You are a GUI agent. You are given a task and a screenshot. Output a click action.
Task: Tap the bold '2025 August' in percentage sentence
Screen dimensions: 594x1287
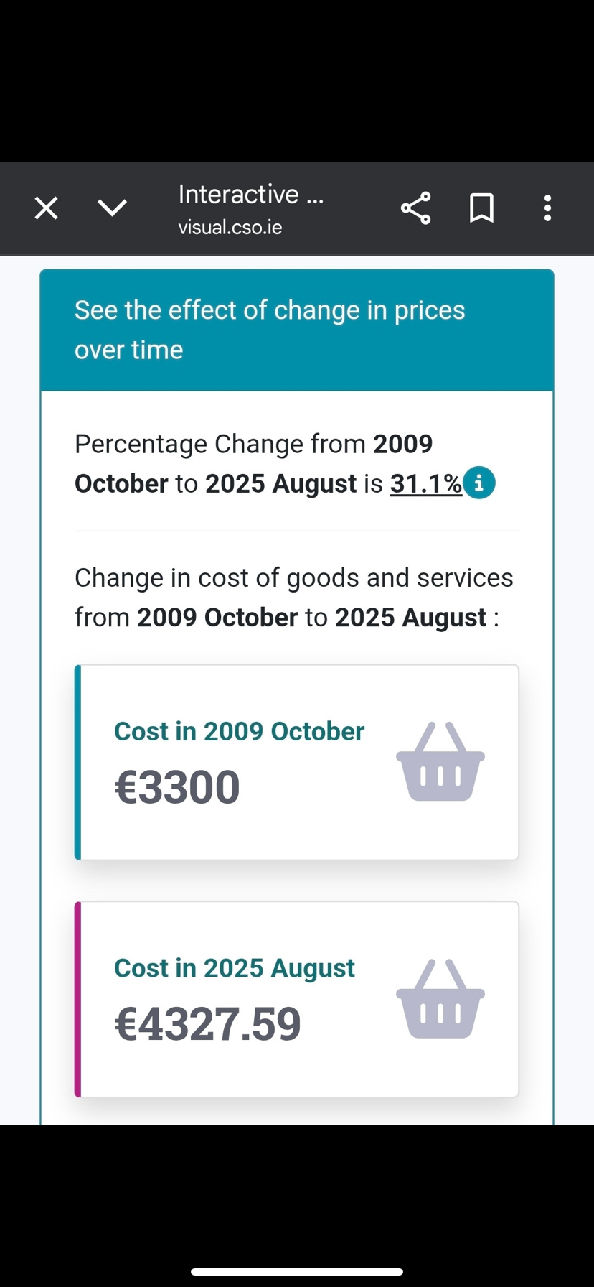[x=280, y=483]
